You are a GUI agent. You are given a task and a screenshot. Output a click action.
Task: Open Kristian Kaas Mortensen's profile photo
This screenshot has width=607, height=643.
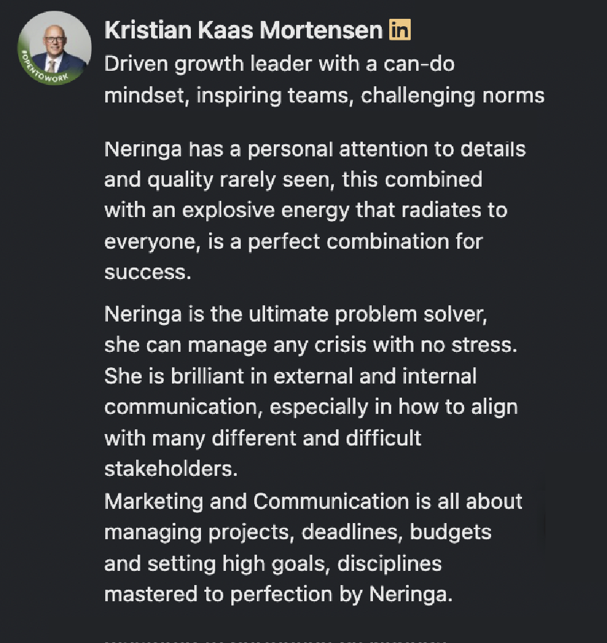[54, 46]
